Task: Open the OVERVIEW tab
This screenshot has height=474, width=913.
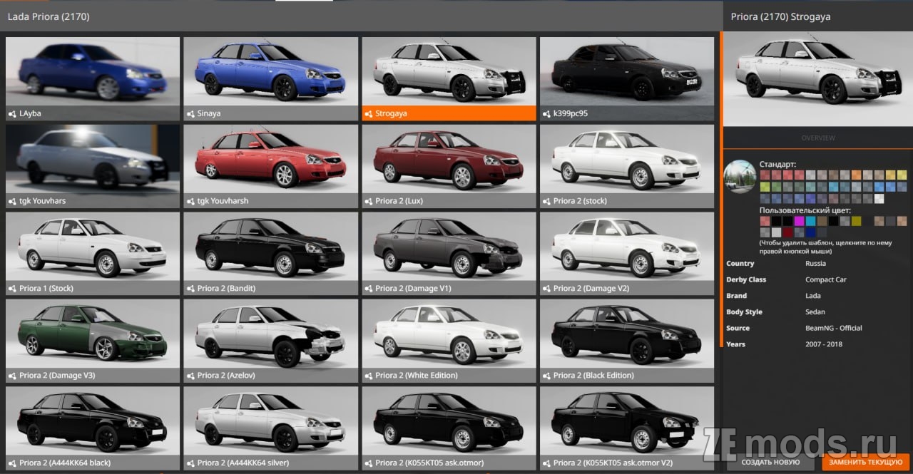Action: click(817, 138)
